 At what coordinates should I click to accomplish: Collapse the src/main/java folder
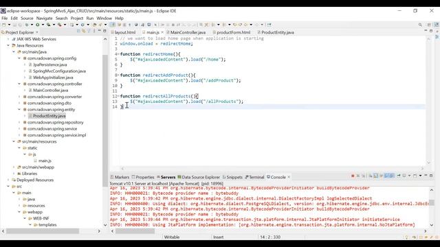(x=14, y=52)
